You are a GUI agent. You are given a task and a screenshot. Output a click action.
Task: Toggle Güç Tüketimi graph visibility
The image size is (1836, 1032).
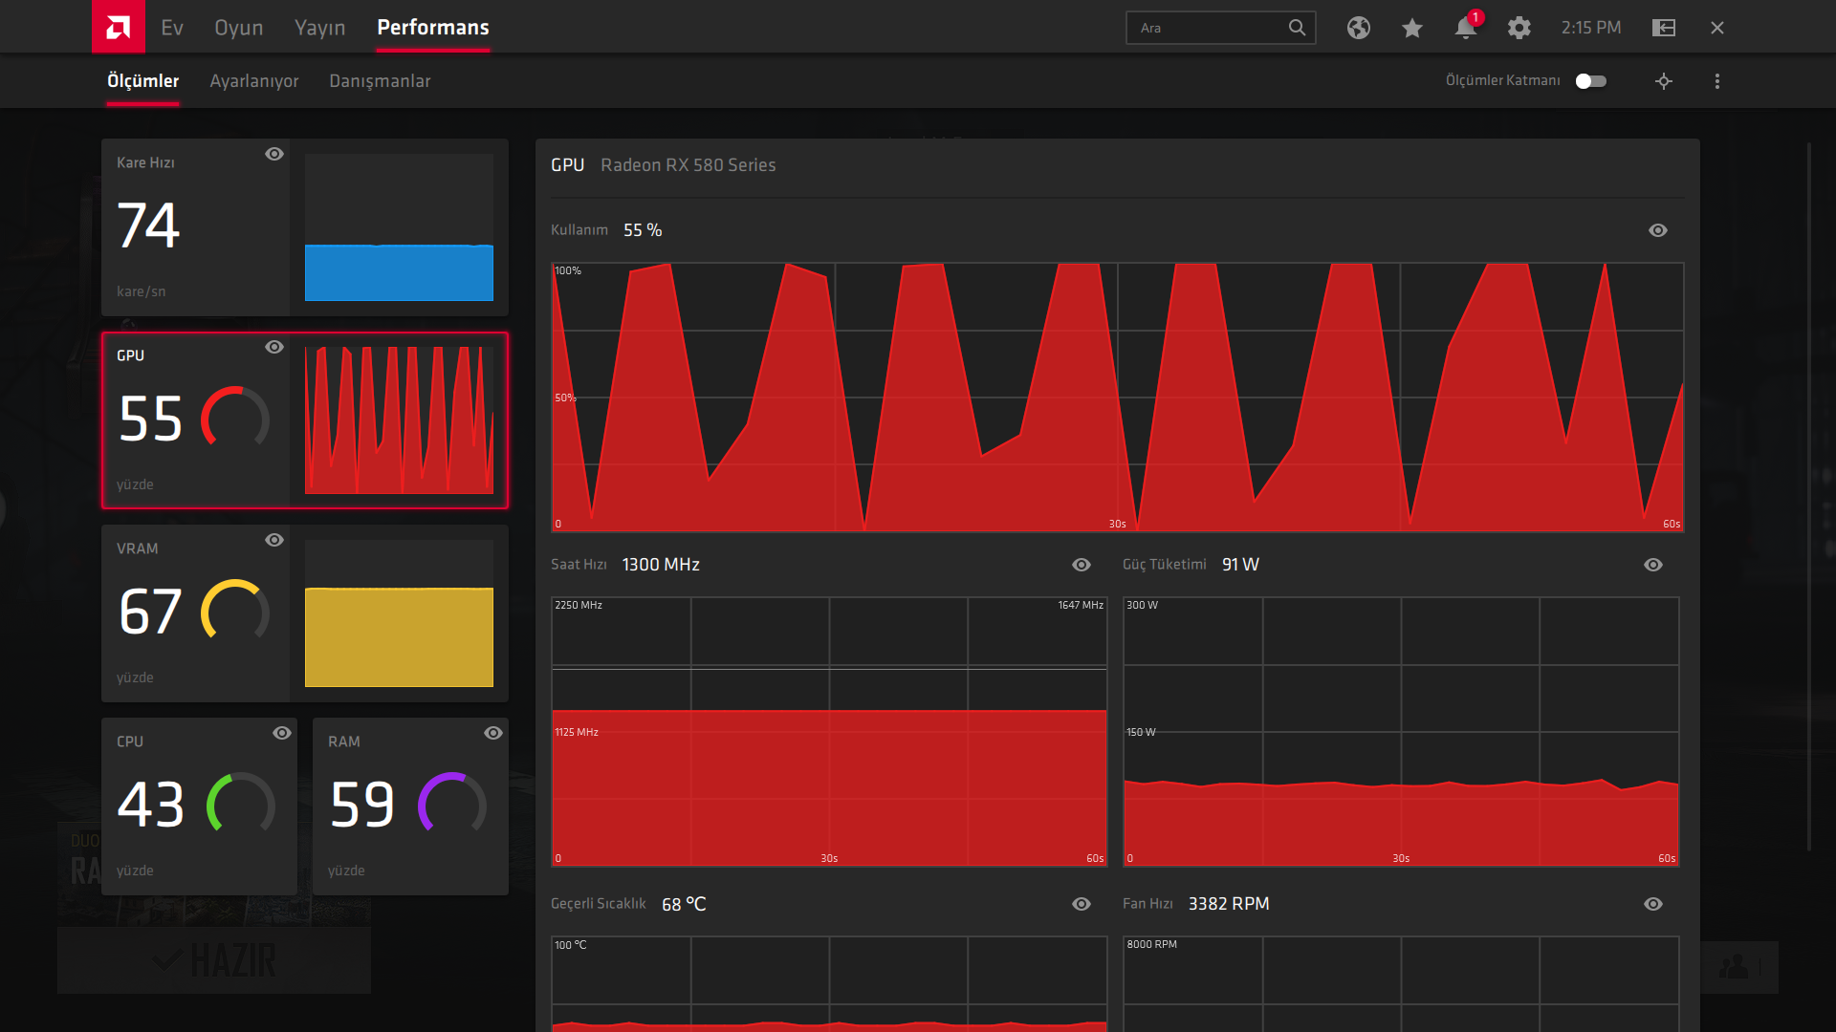1652,565
